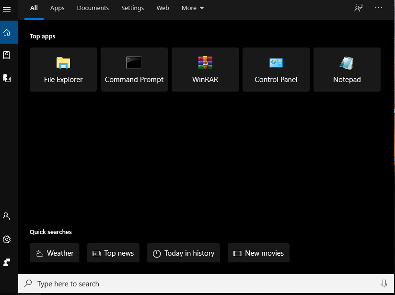Launch Command Prompt from Top apps
The image size is (395, 295).
pos(134,69)
